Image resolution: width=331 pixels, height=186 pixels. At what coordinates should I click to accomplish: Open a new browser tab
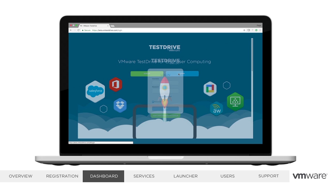tap(112, 26)
